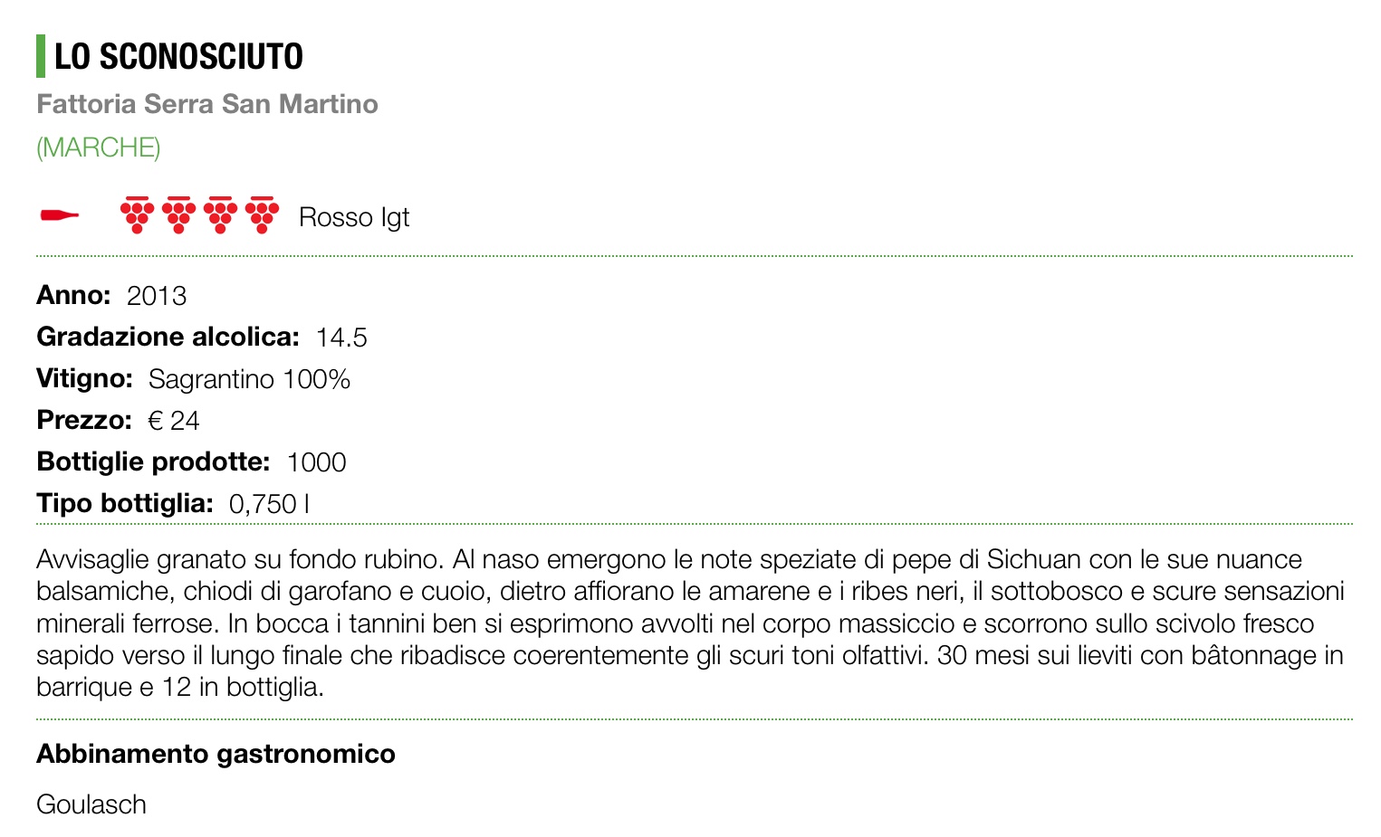
Task: Click the Tipo bottiglia value 0,750 l
Action: click(x=269, y=504)
